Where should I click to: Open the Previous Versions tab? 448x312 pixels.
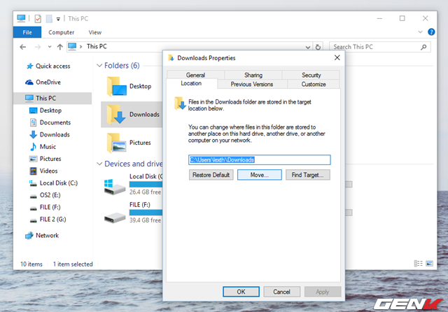point(252,84)
